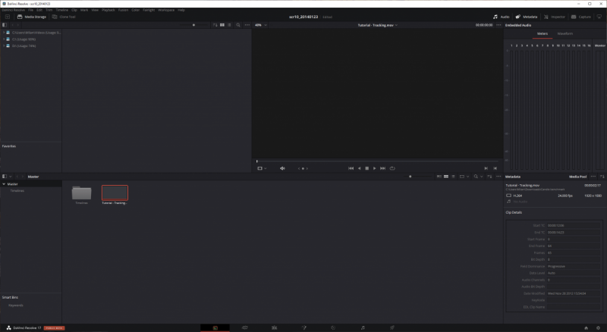This screenshot has width=607, height=332.
Task: Switch to Waveform tab
Action: point(565,33)
